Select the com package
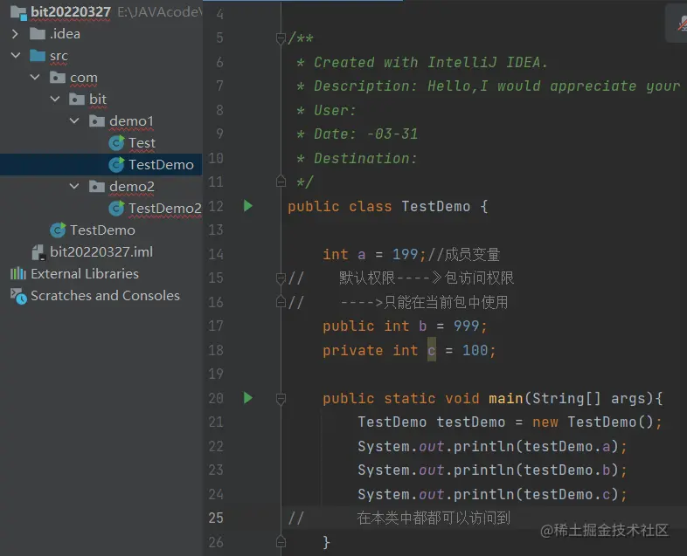687x556 pixels. [x=84, y=78]
